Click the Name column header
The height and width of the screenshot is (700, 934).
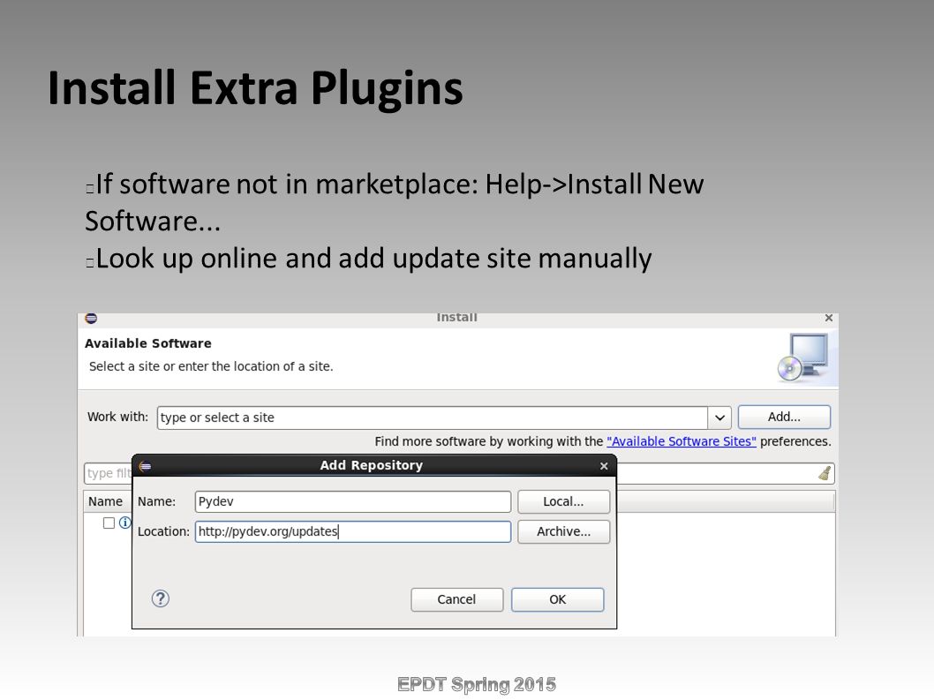(x=105, y=501)
